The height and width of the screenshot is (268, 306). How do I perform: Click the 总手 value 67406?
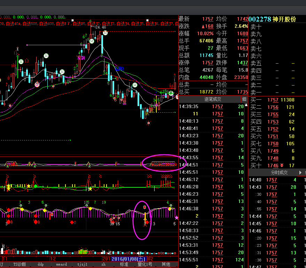(x=206, y=41)
